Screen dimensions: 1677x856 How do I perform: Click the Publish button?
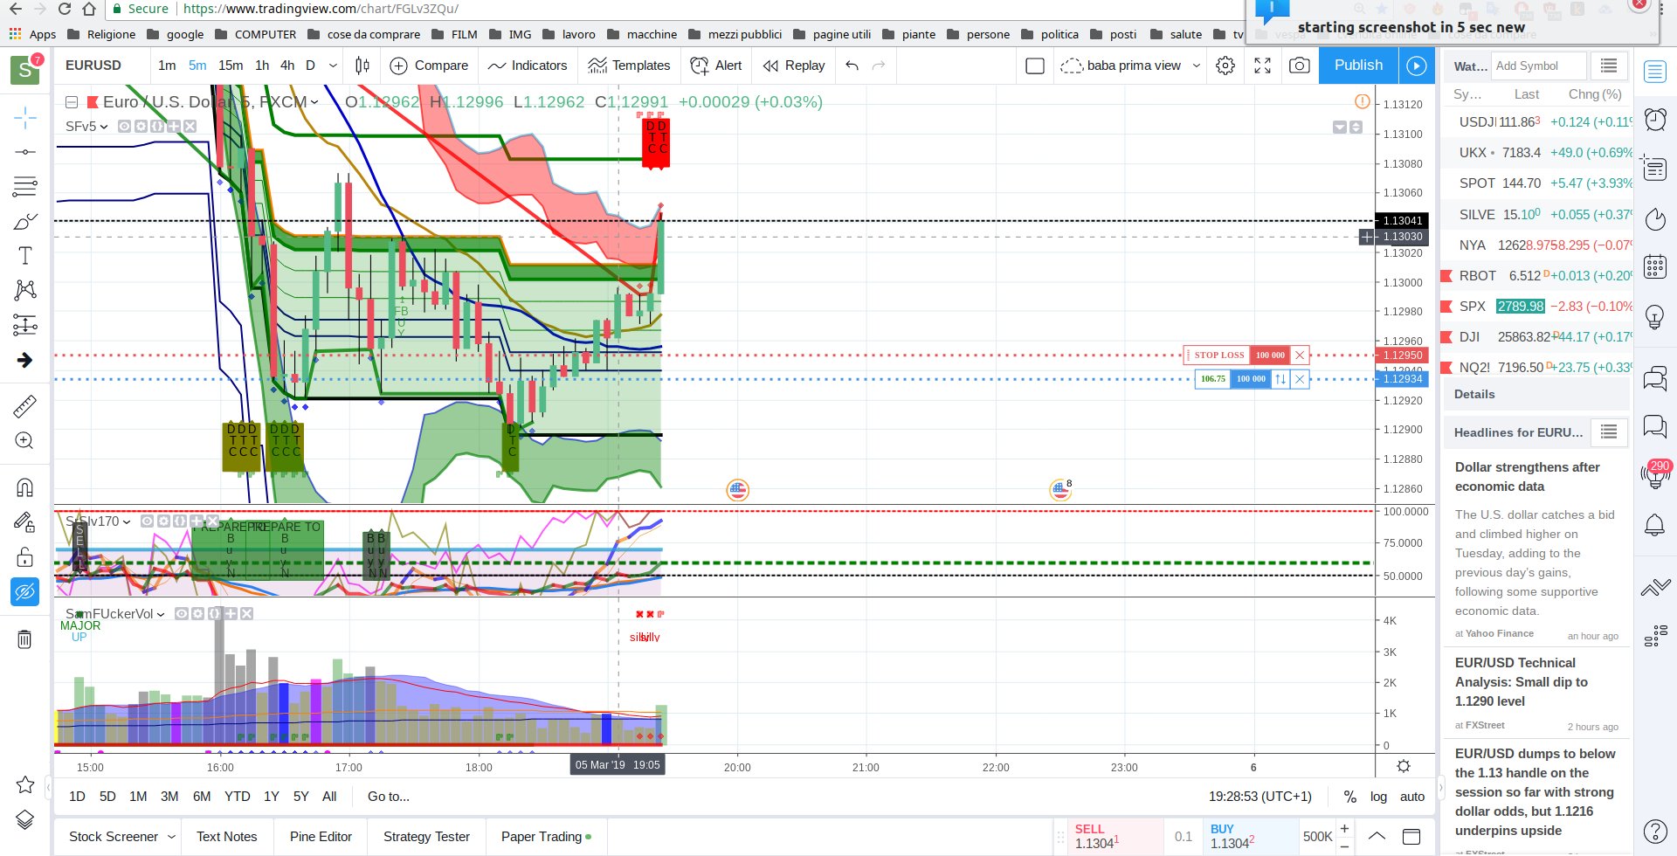point(1358,66)
